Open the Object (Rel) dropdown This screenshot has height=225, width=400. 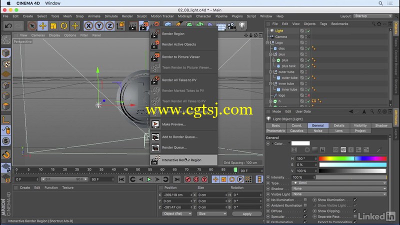177,214
